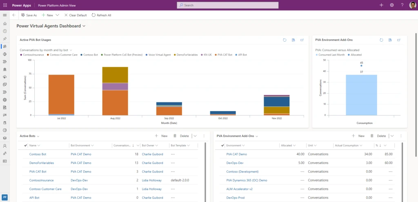Toggle the hamburger navigation menu

tap(5, 15)
